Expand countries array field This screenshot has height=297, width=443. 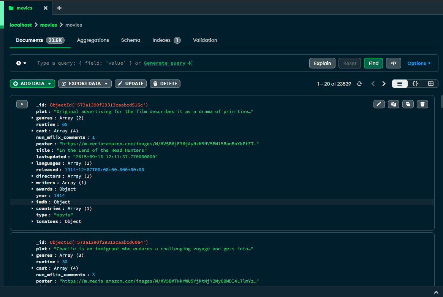[32, 208]
